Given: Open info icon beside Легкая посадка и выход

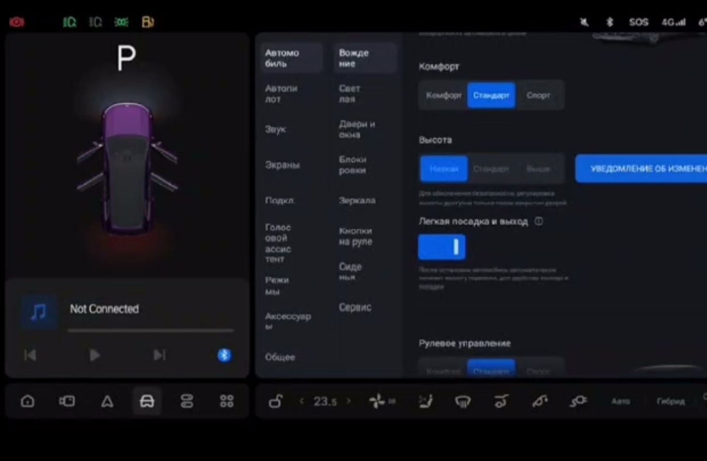Looking at the screenshot, I should click(539, 221).
